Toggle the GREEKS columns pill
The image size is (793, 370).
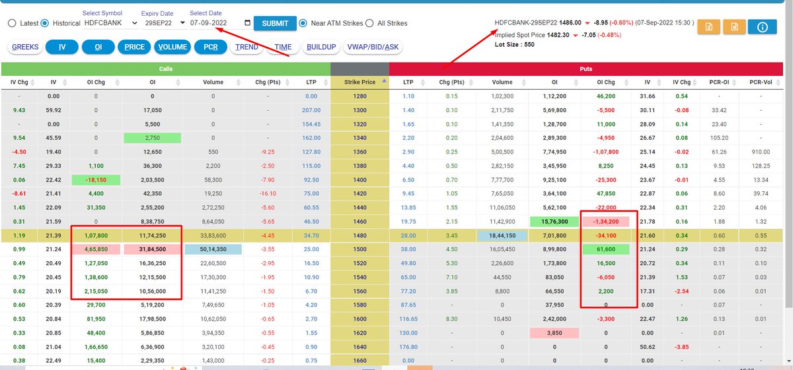pyautogui.click(x=25, y=47)
